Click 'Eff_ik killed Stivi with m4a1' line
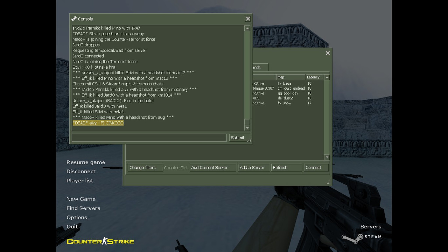Viewport: 448px width, 252px height. click(x=98, y=112)
